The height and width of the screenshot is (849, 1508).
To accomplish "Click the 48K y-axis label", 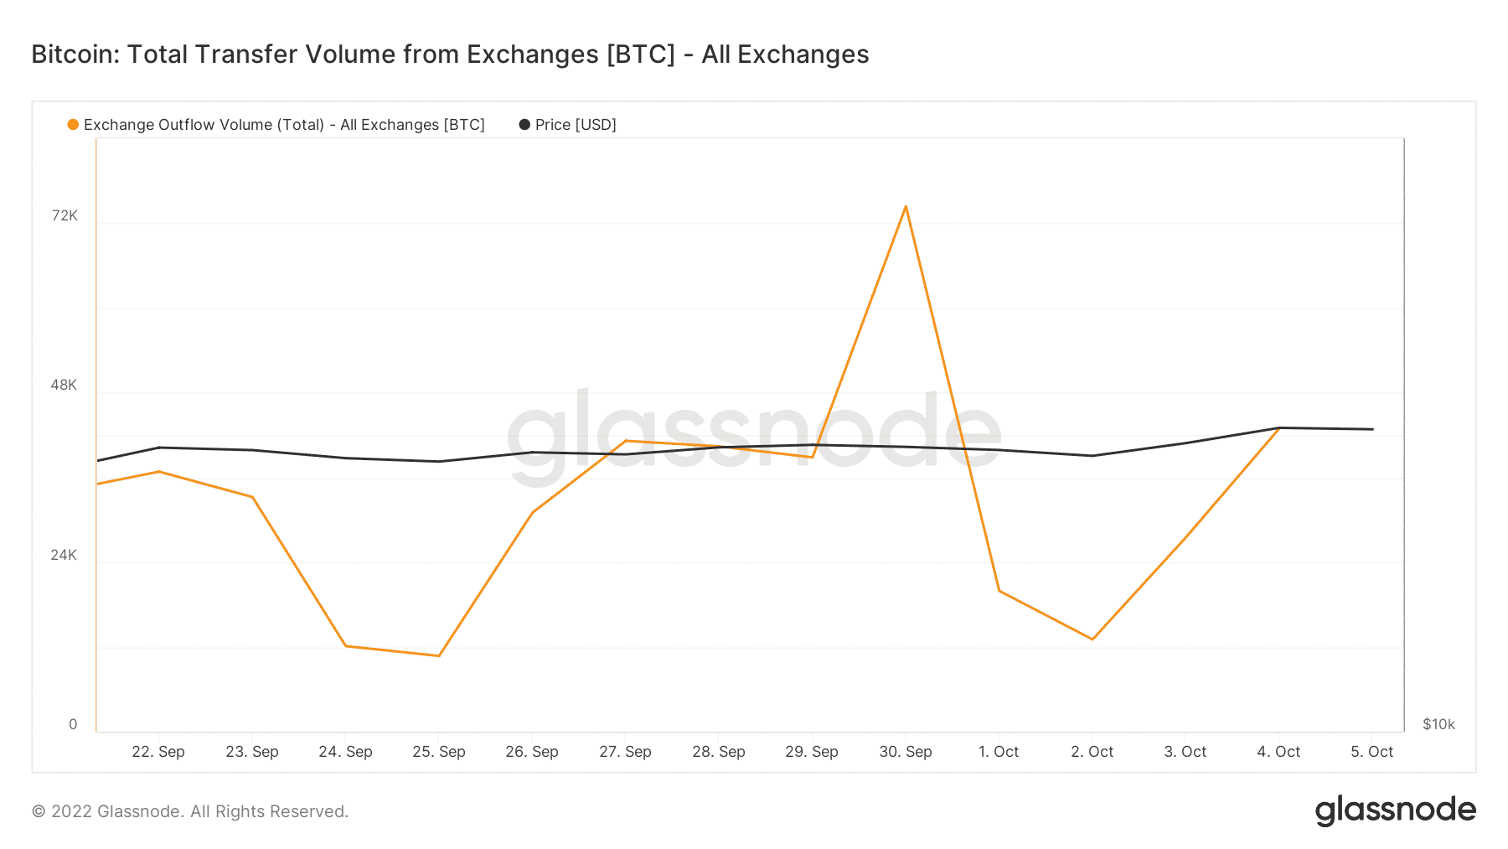I will 64,386.
